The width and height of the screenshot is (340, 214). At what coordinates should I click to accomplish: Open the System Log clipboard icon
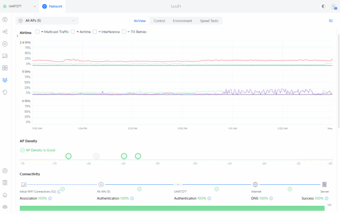pos(5,183)
